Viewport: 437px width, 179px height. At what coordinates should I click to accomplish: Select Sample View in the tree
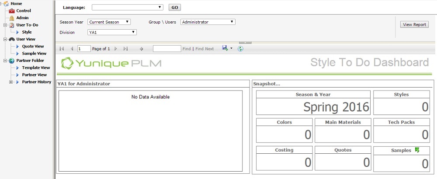tap(34, 54)
